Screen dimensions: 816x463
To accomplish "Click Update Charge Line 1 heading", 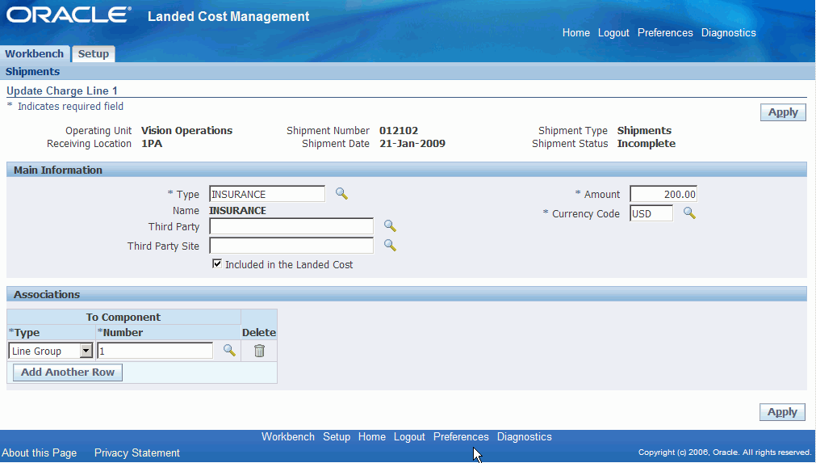I will pos(62,90).
